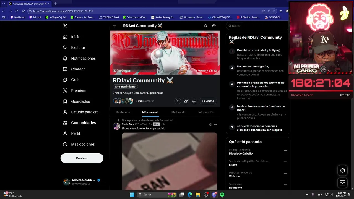Switch to the Destacado tab
Viewport: 354px width, 199px height.
coord(123,112)
